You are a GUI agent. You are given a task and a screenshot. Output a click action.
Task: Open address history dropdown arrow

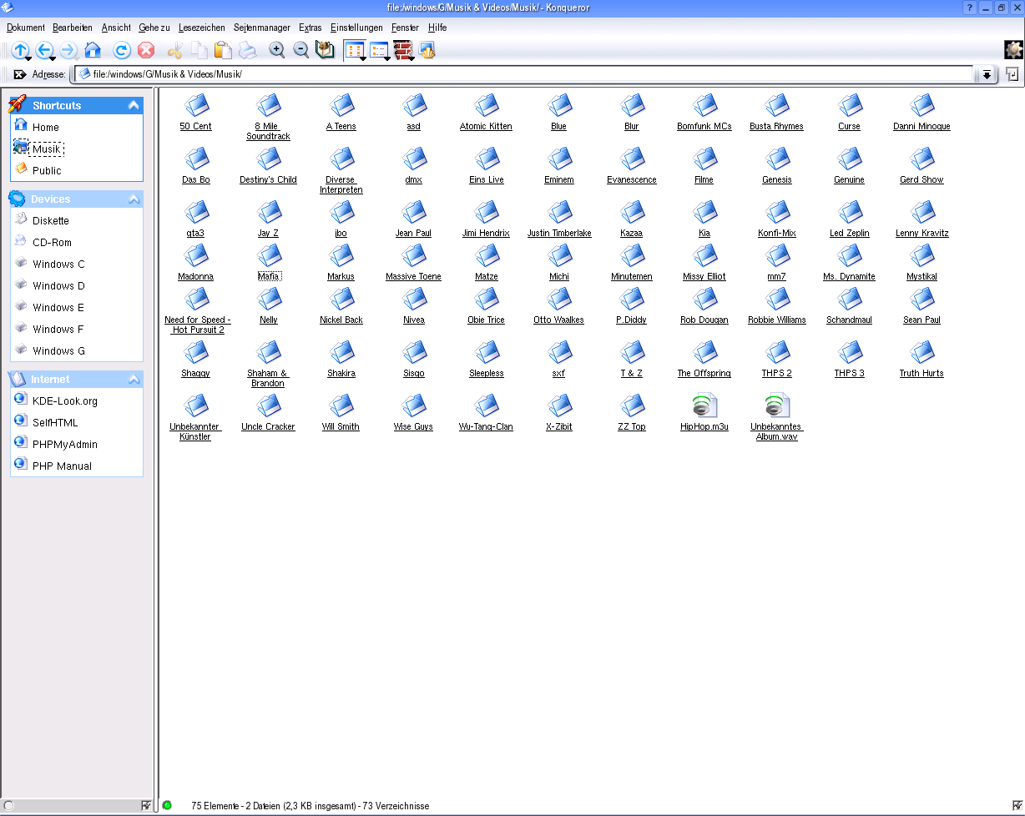coord(987,74)
